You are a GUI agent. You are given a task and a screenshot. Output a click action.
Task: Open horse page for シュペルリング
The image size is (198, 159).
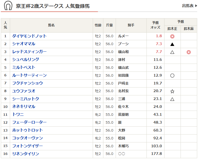26,60
